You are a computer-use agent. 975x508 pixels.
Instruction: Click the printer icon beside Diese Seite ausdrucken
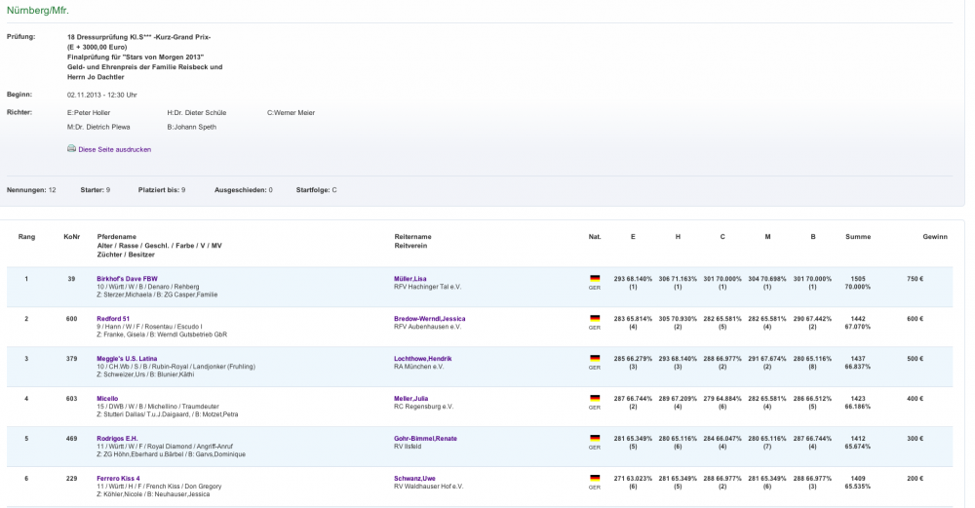click(x=71, y=149)
